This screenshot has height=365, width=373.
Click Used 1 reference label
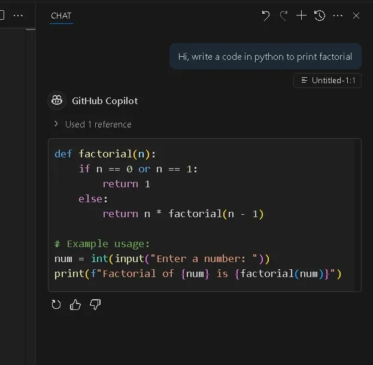tap(98, 124)
